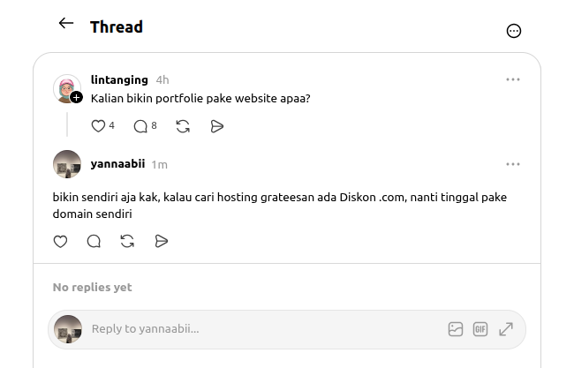The image size is (574, 368).
Task: Attach an image using the photo icon
Action: [x=456, y=329]
